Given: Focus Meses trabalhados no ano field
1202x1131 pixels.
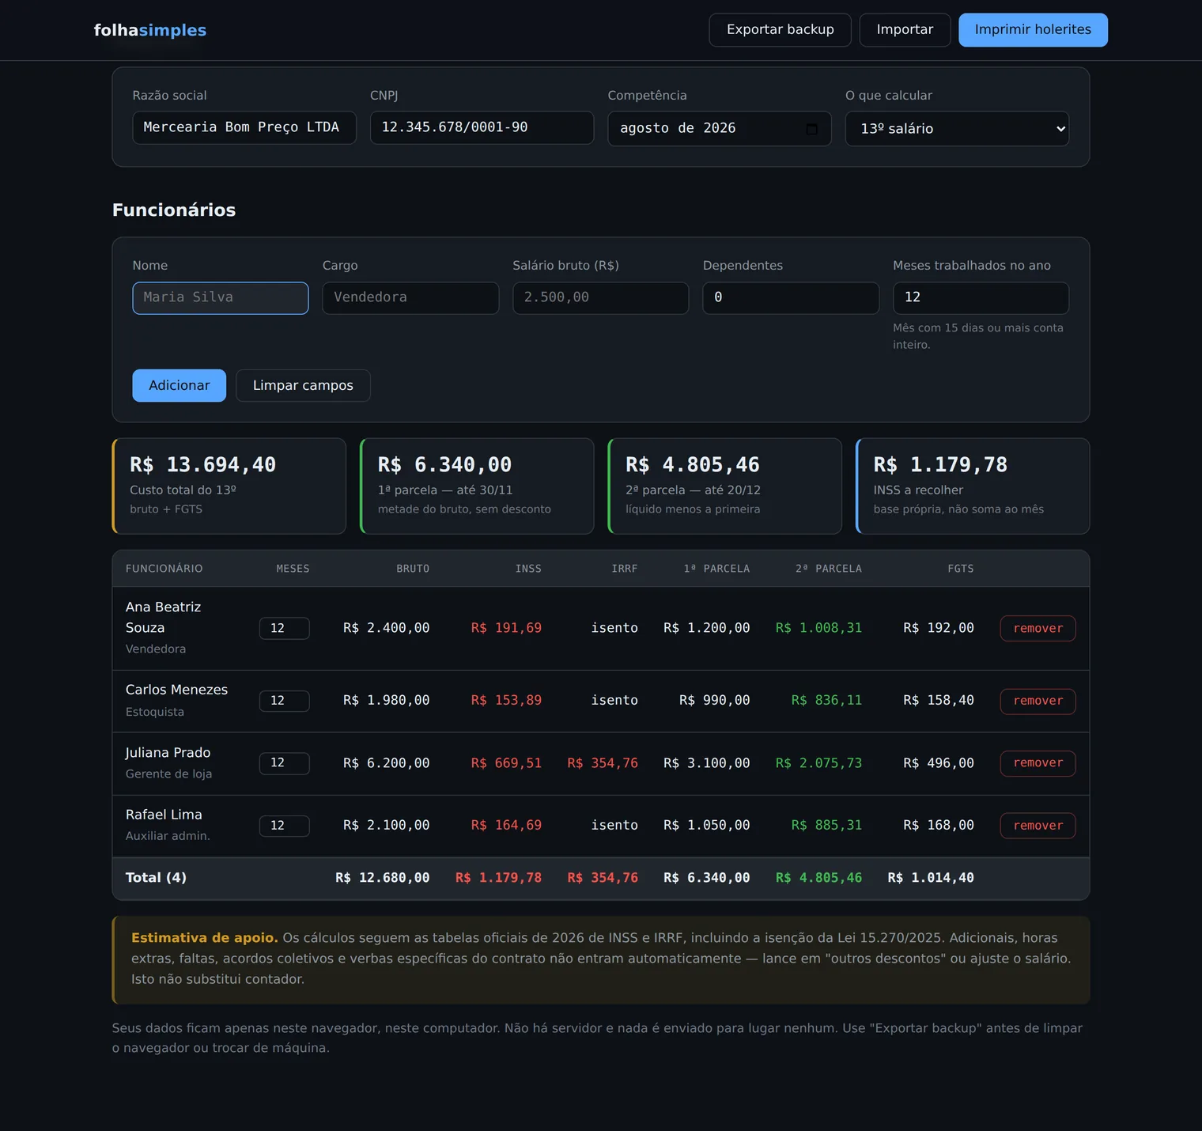Looking at the screenshot, I should coord(981,298).
